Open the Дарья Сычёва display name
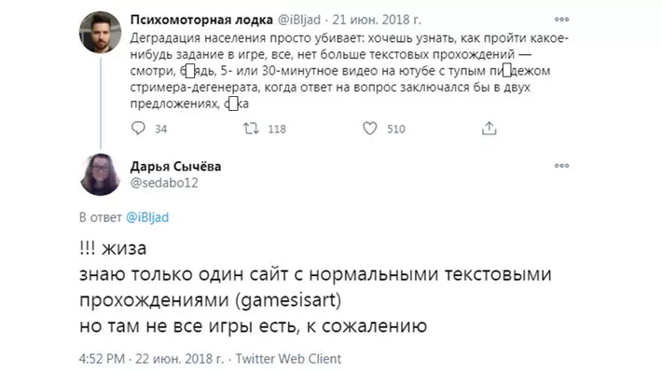This screenshot has width=662, height=372. (175, 166)
